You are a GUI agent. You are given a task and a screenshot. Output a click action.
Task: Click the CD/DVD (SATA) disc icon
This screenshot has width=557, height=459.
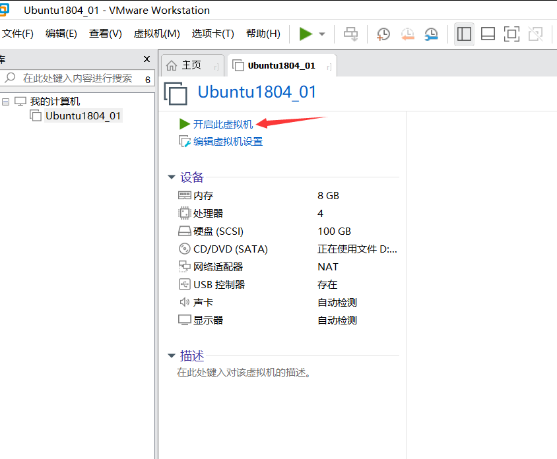point(184,249)
